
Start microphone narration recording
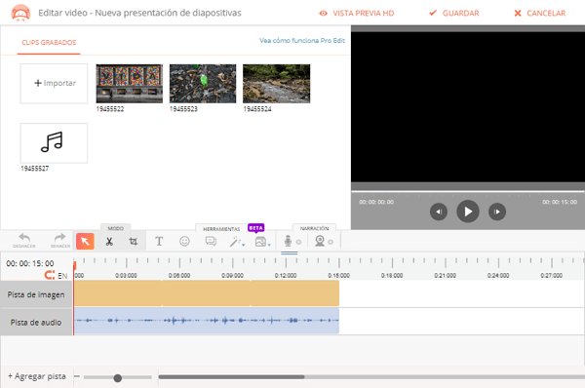click(288, 242)
